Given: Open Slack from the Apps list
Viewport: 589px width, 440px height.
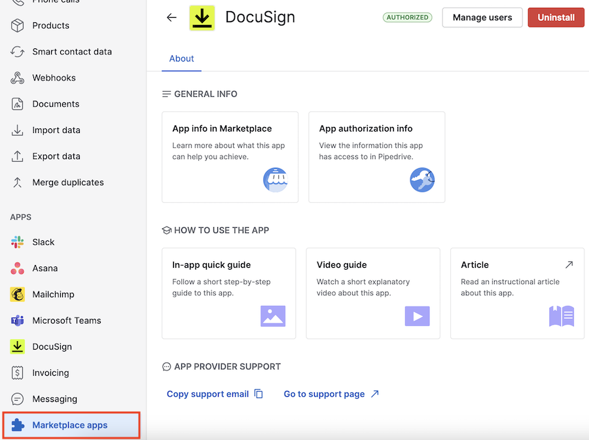Looking at the screenshot, I should [16, 242].
